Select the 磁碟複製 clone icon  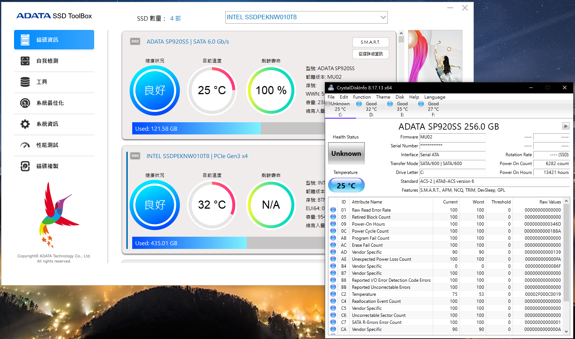tap(25, 166)
